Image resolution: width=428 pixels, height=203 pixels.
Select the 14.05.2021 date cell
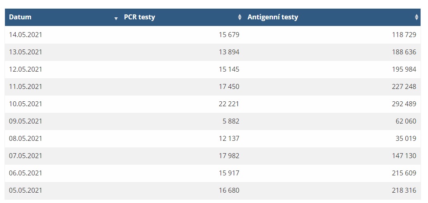coord(26,35)
